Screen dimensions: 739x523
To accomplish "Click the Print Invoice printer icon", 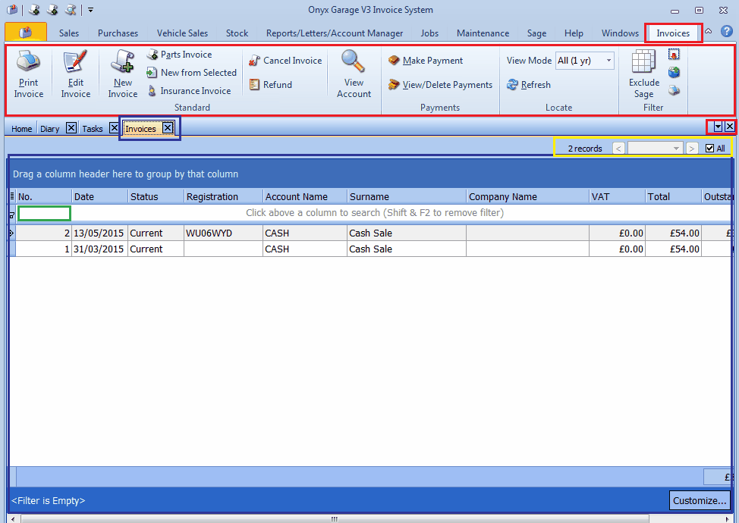I will [x=29, y=61].
